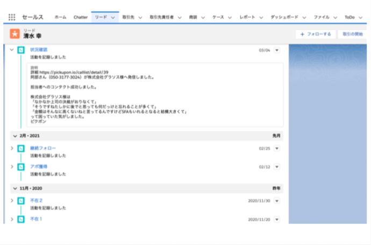This screenshot has width=371, height=245.
Task: Click the アポ獲得 activity task icon
Action: point(20,167)
